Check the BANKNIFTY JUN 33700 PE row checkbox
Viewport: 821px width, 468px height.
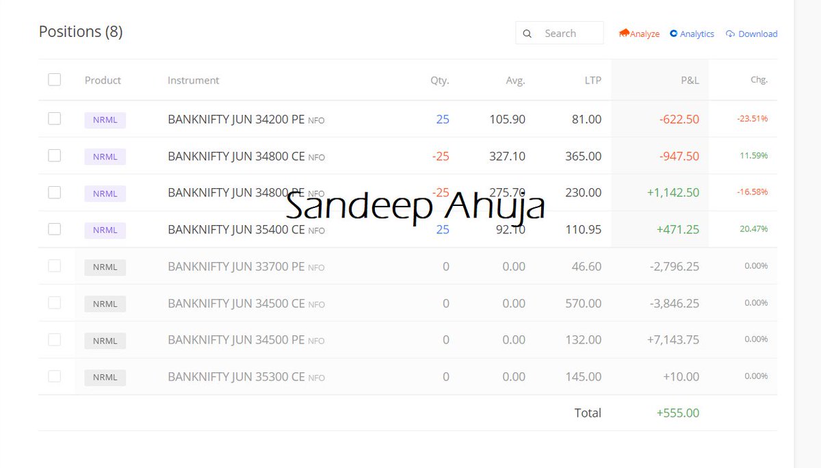54,266
